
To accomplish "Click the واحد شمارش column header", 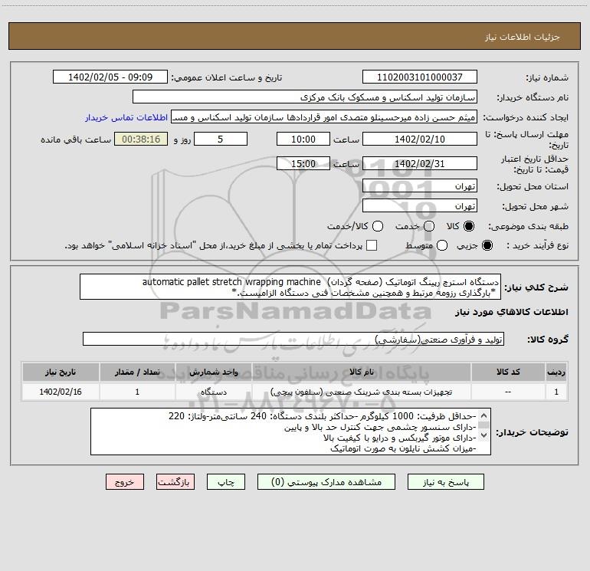I will pyautogui.click(x=213, y=372).
